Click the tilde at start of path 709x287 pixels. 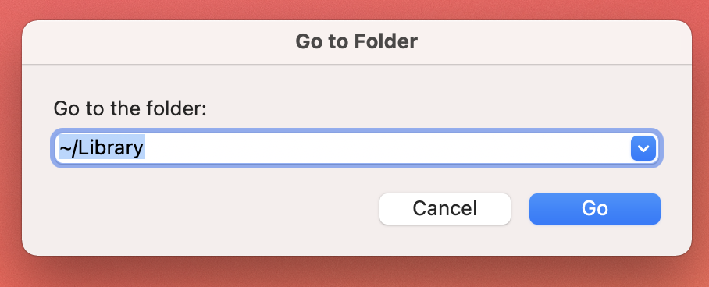pos(64,148)
